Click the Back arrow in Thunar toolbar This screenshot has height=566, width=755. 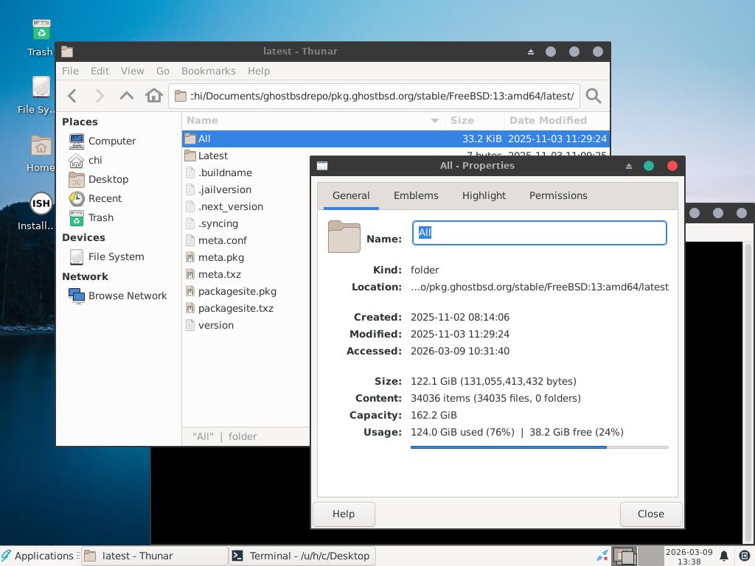click(x=72, y=96)
